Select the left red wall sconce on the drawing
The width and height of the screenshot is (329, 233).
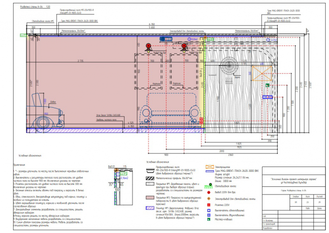tap(148, 48)
